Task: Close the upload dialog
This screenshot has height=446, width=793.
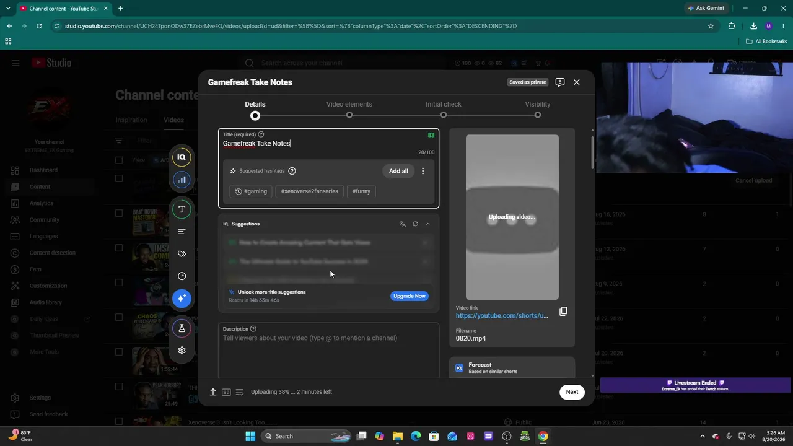Action: [x=576, y=82]
